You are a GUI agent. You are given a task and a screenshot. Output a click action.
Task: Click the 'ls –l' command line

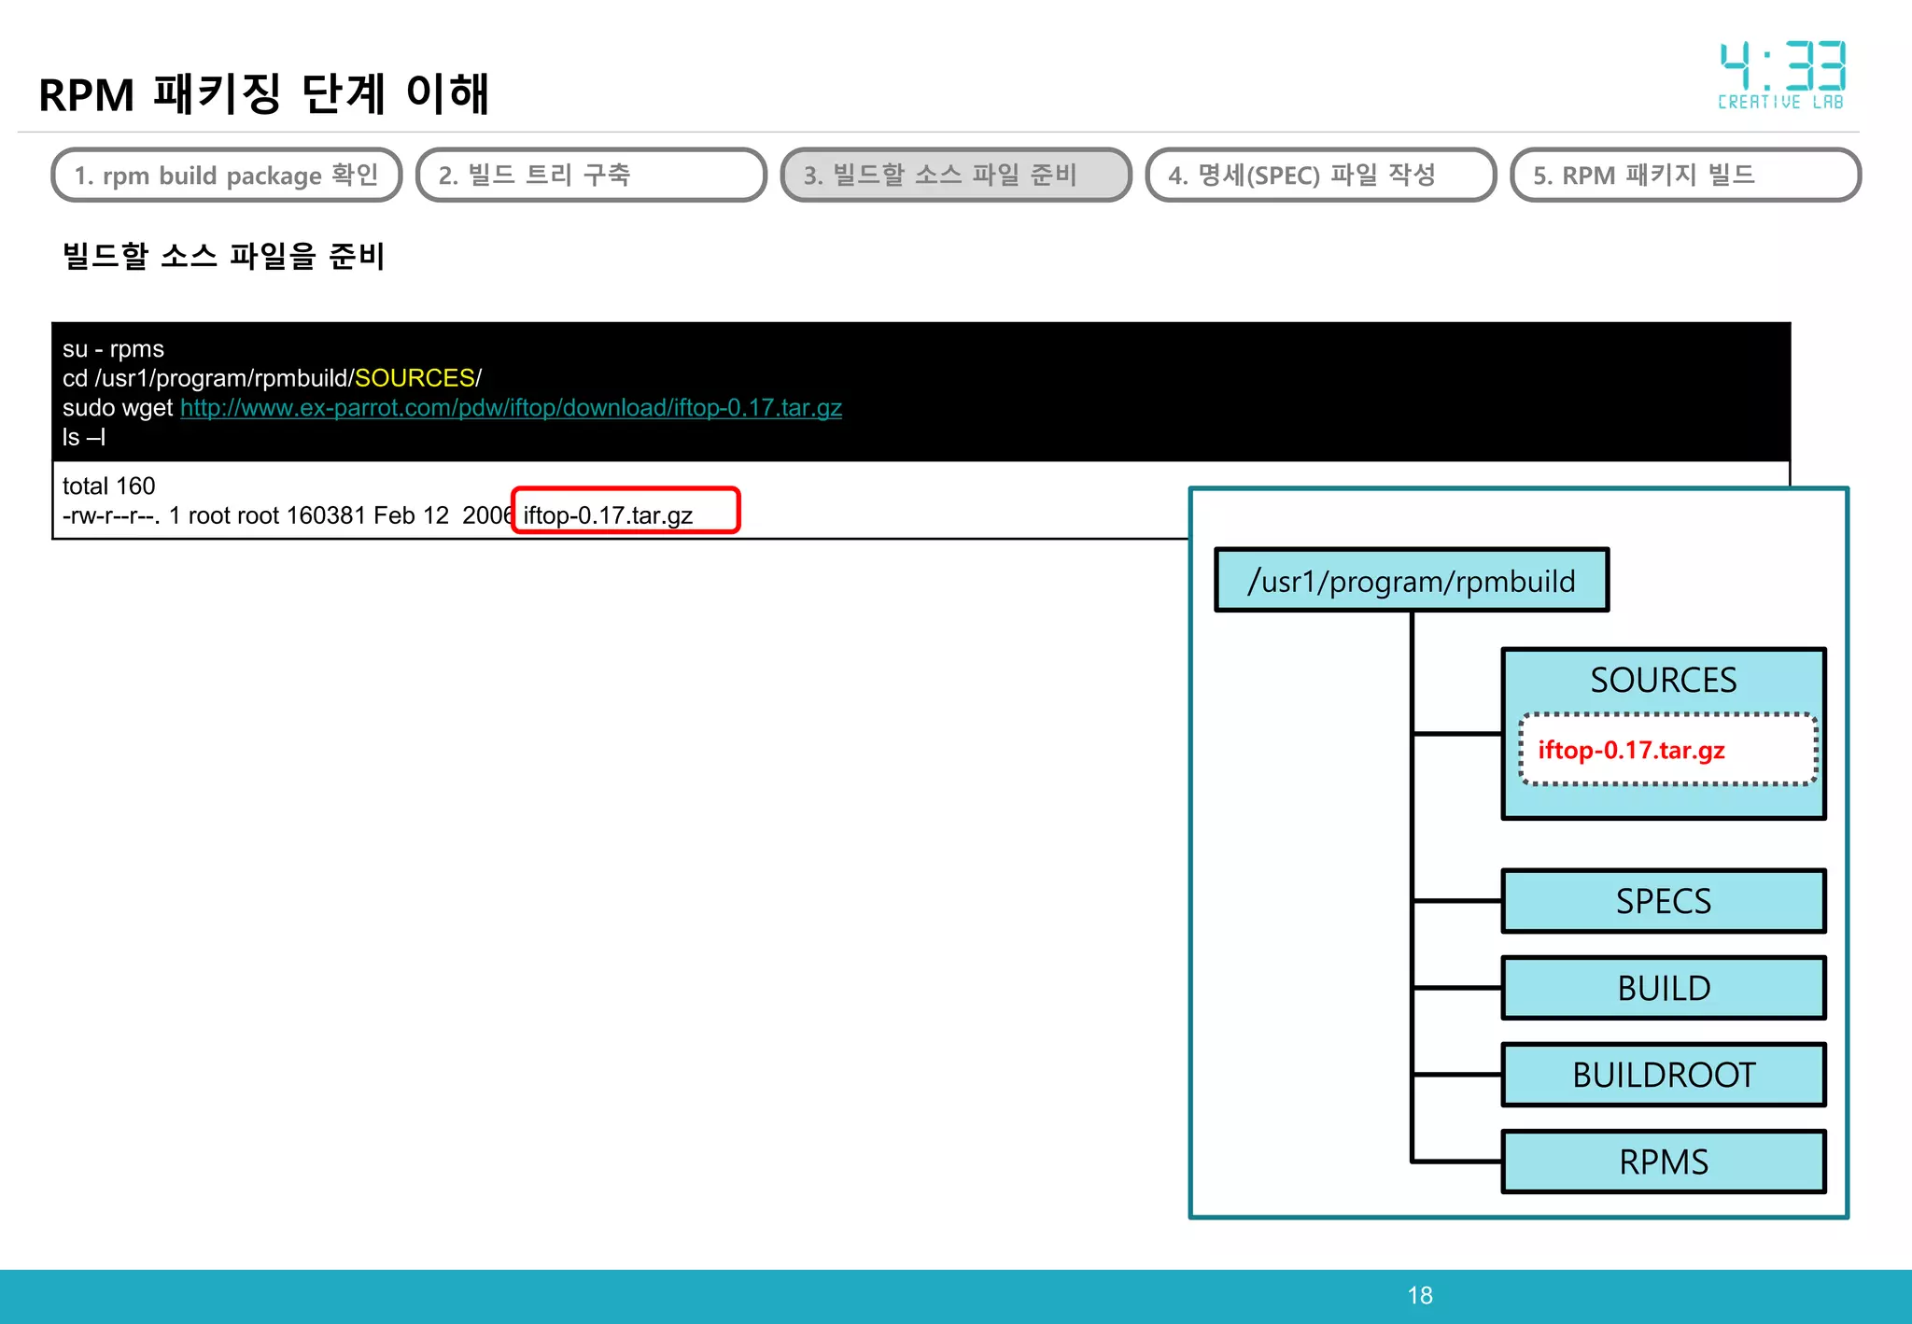coord(84,437)
